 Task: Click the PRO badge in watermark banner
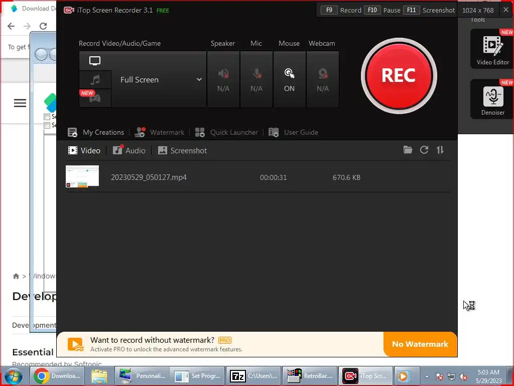225,340
